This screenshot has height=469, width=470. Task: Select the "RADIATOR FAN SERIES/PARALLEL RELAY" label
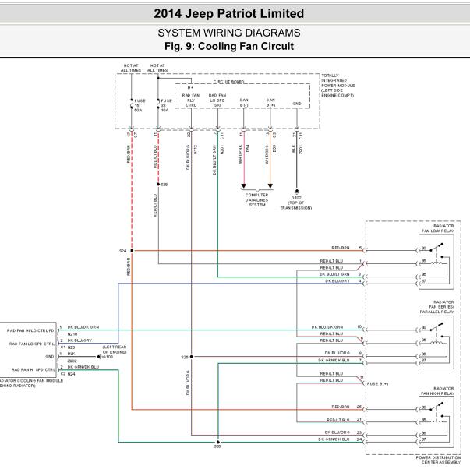(436, 307)
